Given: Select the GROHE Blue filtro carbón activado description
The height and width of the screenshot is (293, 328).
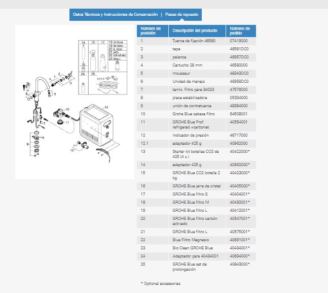Looking at the screenshot, I should coord(195,221).
